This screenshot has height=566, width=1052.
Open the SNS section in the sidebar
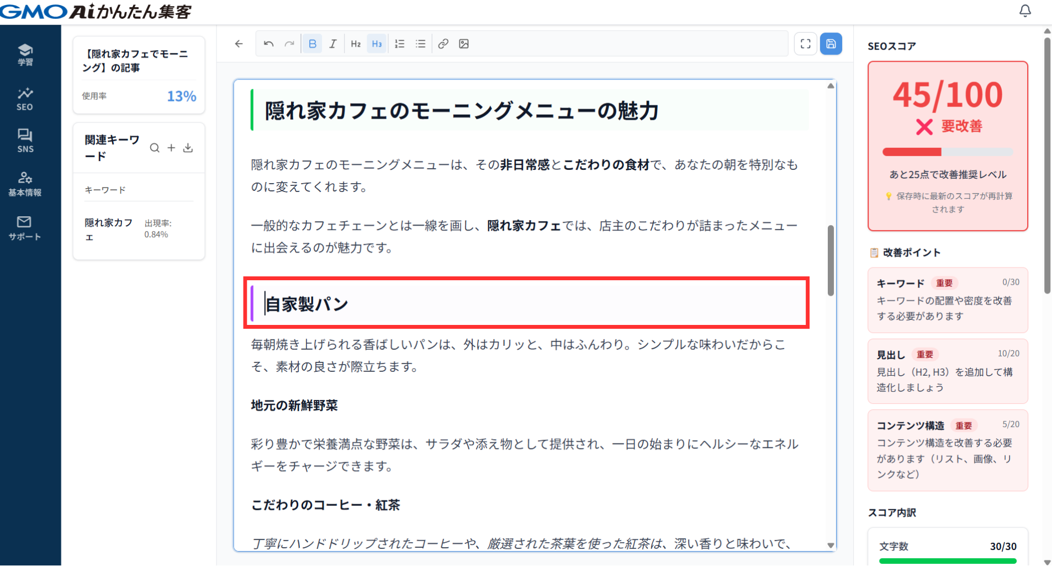[25, 141]
